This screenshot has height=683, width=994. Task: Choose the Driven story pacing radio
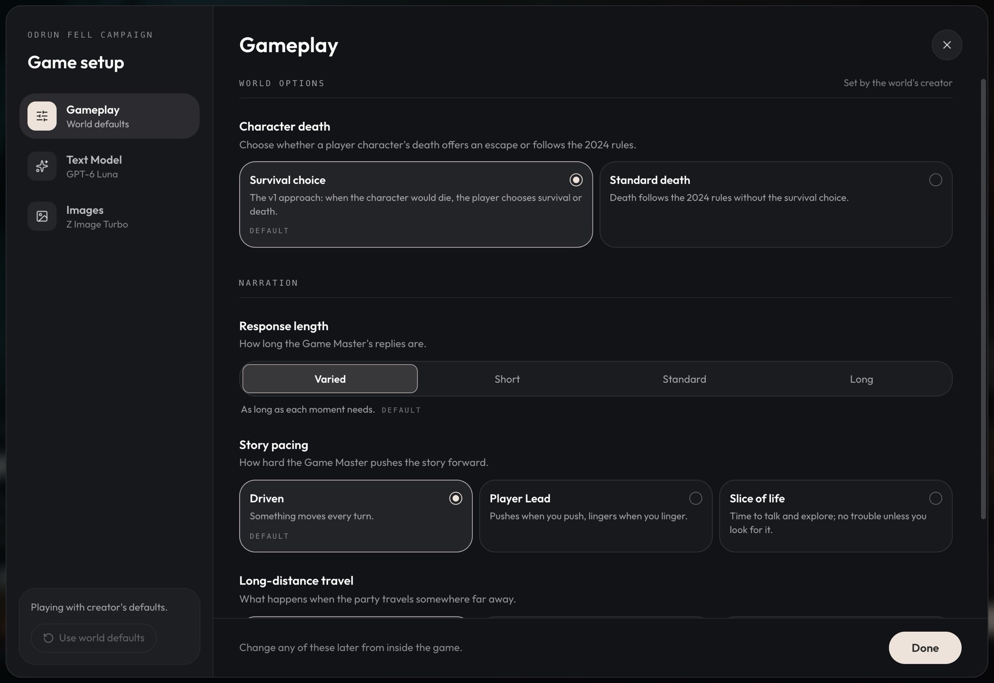[x=455, y=498]
